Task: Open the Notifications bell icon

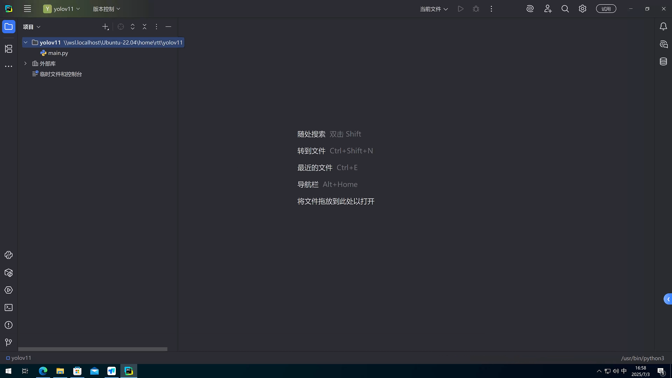Action: [x=663, y=26]
